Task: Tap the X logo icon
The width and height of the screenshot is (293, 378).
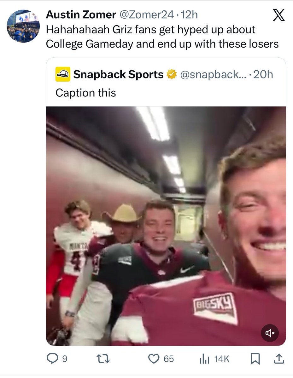Action: point(278,15)
